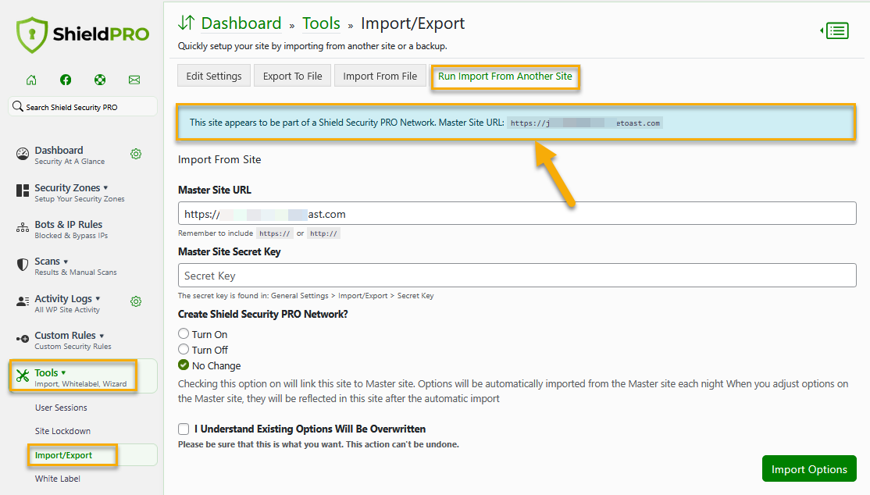Image resolution: width=870 pixels, height=495 pixels.
Task: Expand Custom Rules menu arrow
Action: 102,336
